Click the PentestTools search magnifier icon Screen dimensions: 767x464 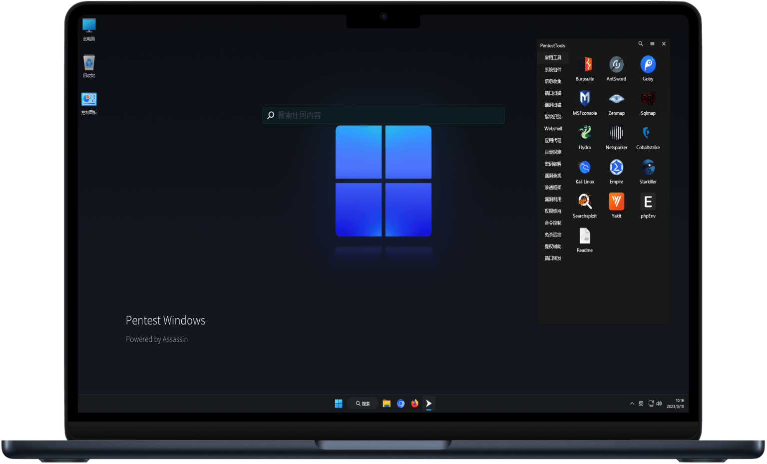[x=641, y=44]
